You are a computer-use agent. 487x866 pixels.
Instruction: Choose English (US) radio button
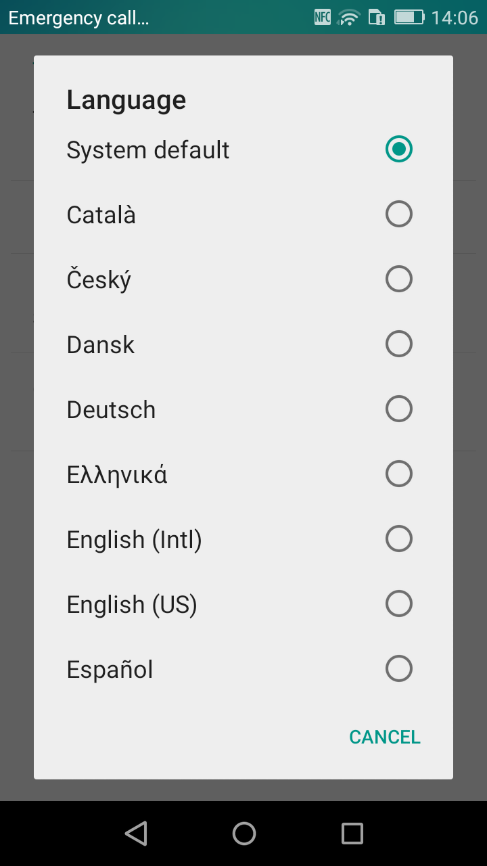pos(398,603)
